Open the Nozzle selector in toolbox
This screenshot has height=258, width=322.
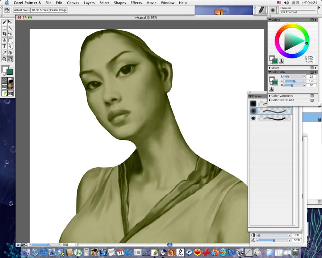(x=11, y=93)
